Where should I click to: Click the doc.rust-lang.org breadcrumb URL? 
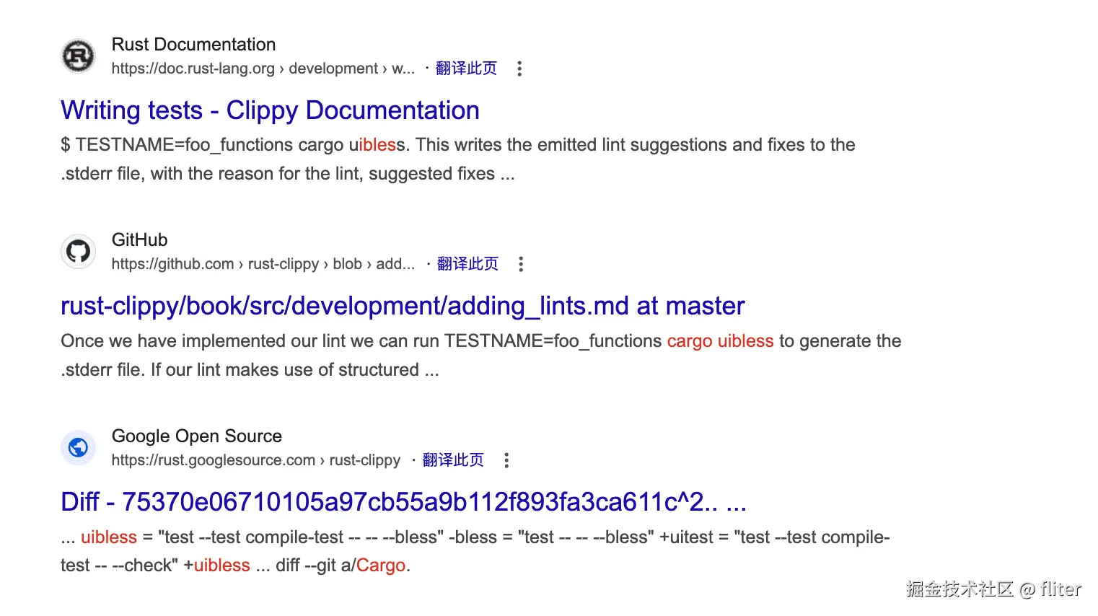263,69
